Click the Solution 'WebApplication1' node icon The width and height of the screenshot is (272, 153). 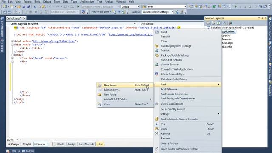pyautogui.click(x=209, y=28)
